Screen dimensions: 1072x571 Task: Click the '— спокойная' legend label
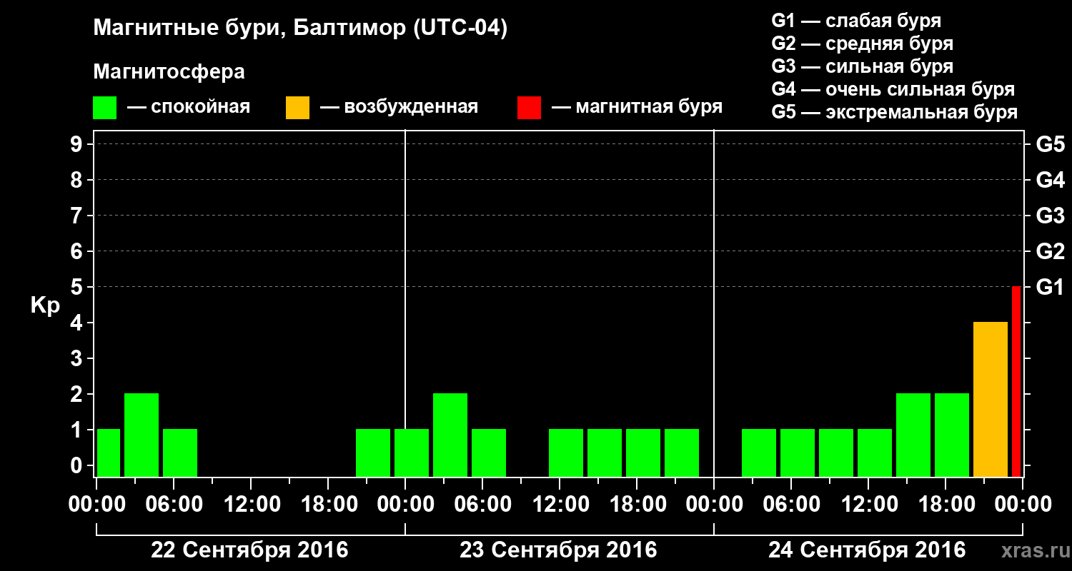pyautogui.click(x=189, y=108)
